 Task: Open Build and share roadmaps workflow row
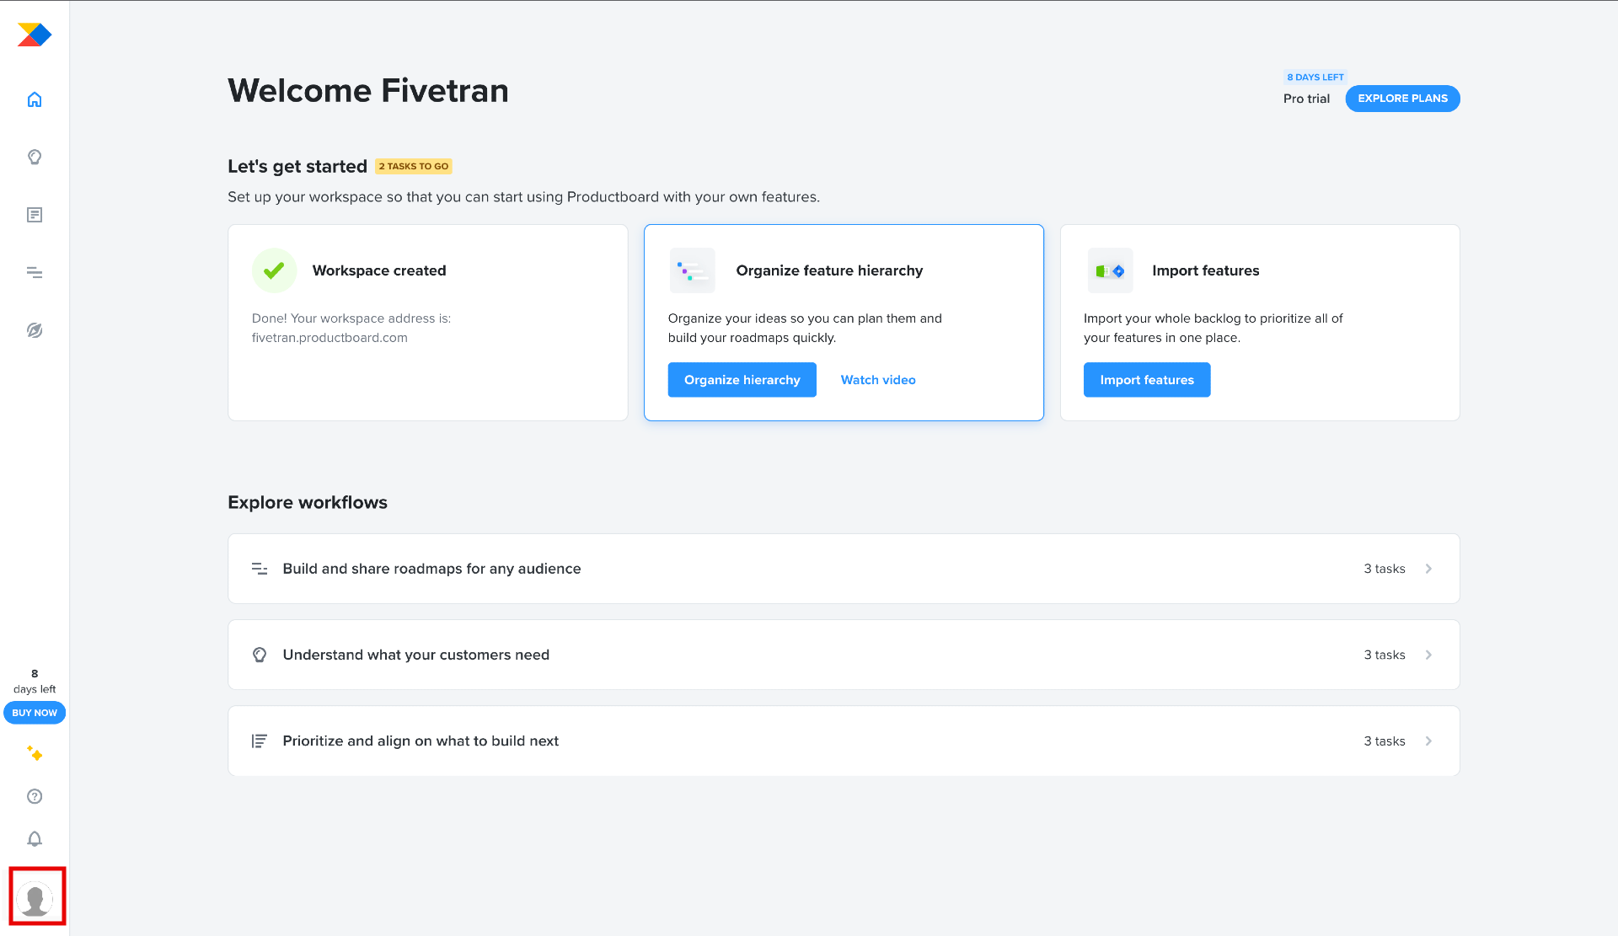point(844,569)
